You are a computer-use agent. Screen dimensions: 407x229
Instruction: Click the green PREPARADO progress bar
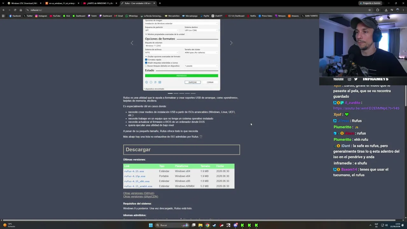point(182,76)
